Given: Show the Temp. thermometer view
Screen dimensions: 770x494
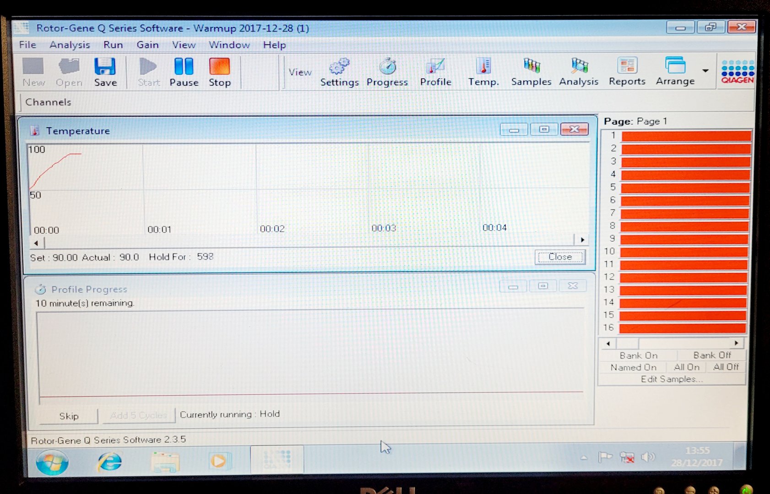Looking at the screenshot, I should click(483, 72).
